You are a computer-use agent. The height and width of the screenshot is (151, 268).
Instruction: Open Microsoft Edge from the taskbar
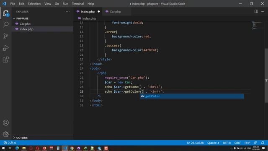(x=17, y=148)
